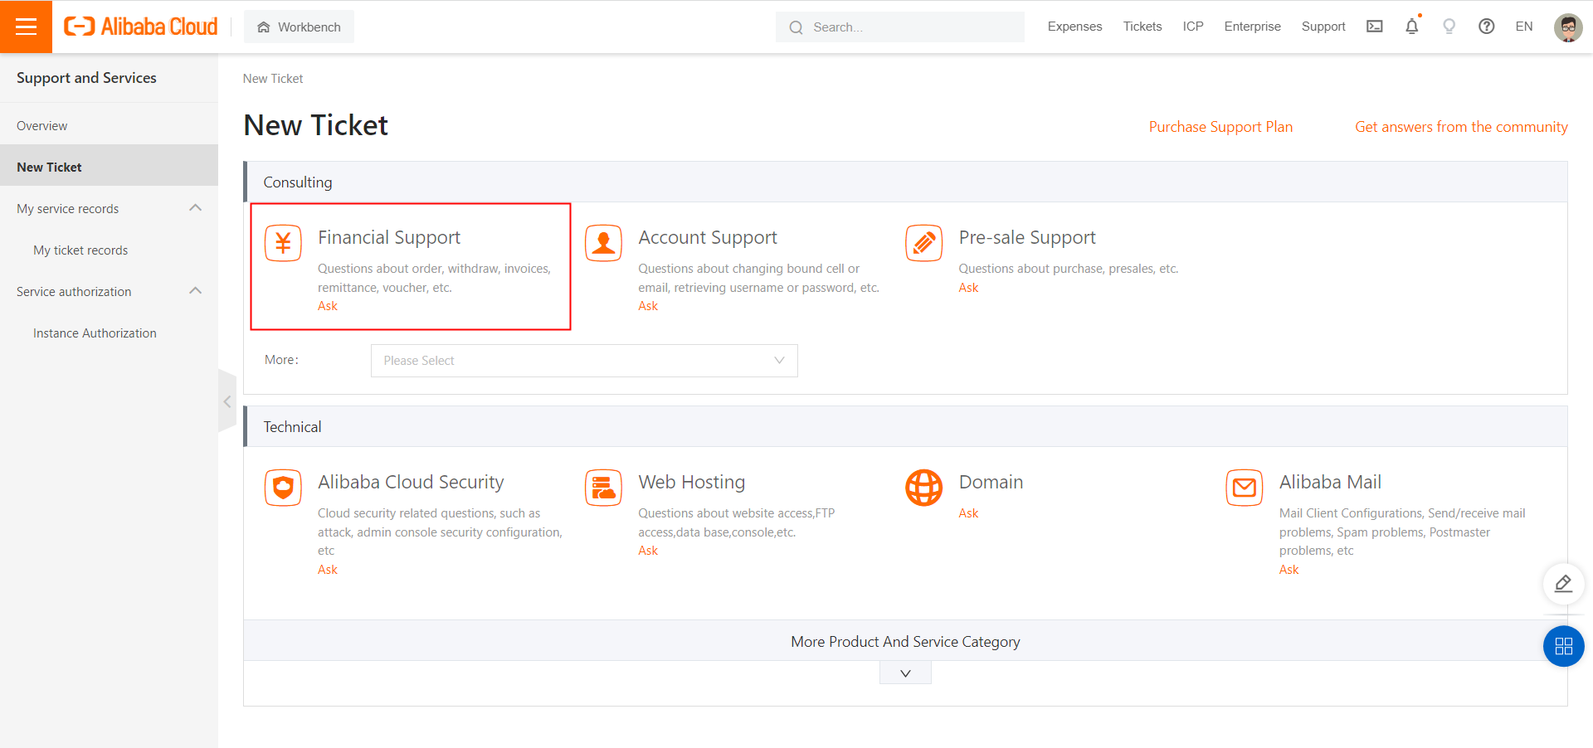Click the Alibaba Cloud Security shield icon
This screenshot has width=1593, height=748.
(x=283, y=488)
